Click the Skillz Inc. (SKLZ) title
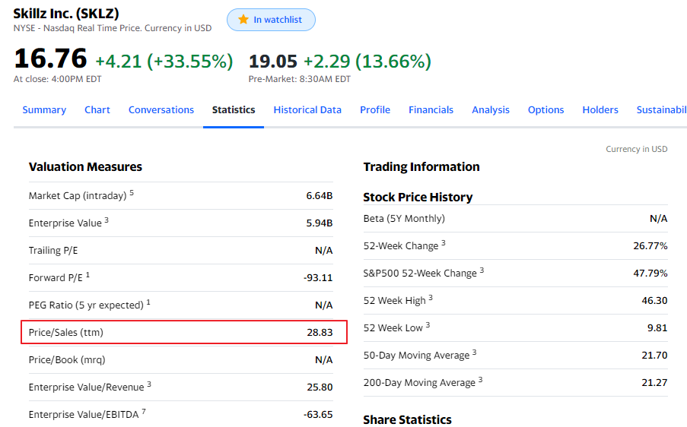The height and width of the screenshot is (427, 687). point(66,14)
